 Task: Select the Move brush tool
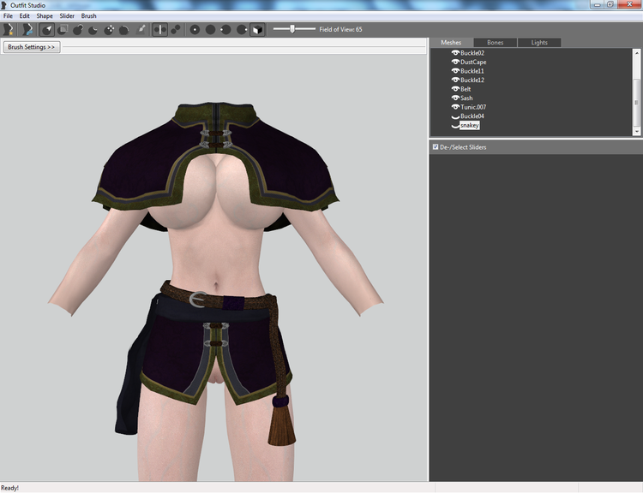(x=109, y=29)
